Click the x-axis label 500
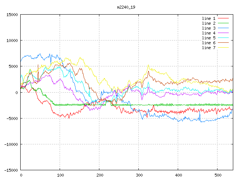 218,175
